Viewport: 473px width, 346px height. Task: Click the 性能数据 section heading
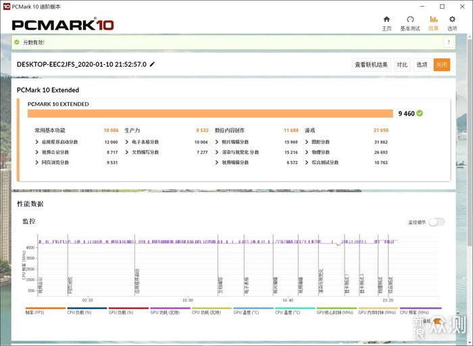coord(30,204)
